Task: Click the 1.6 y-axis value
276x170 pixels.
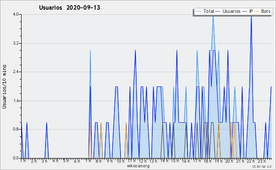Action: [x=16, y=101]
